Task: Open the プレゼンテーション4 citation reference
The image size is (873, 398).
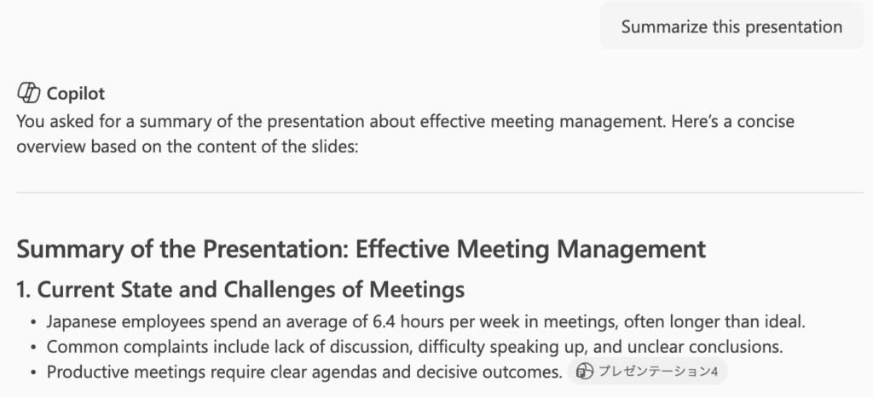Action: coord(658,372)
